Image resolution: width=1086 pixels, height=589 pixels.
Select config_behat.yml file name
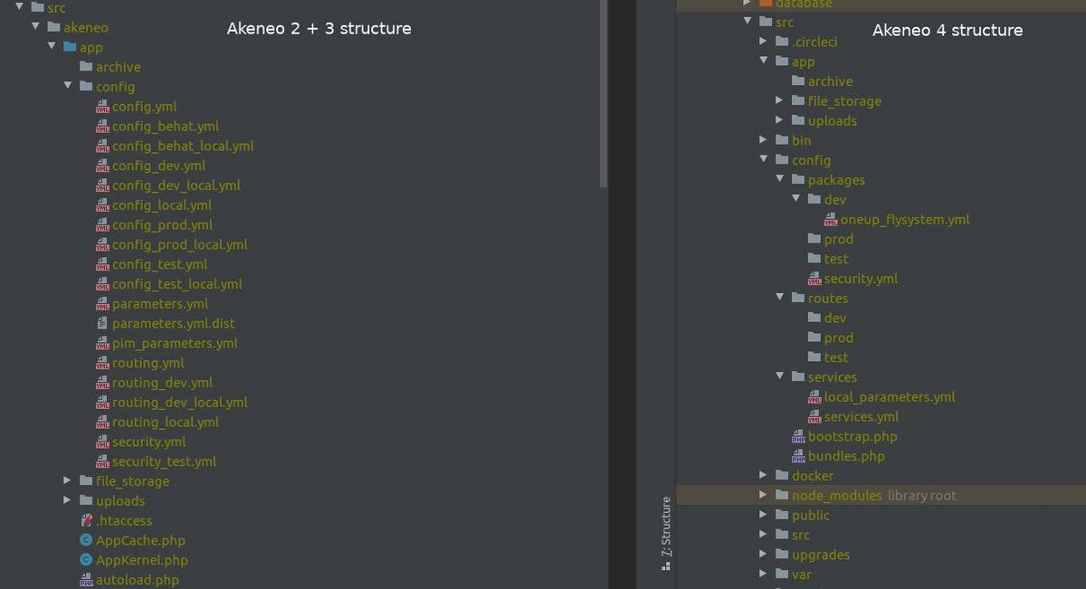pyautogui.click(x=166, y=127)
